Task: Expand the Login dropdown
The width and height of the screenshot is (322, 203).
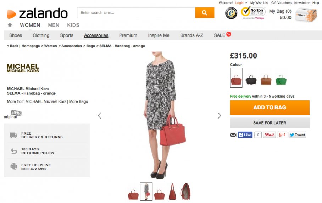Action: pos(241,3)
